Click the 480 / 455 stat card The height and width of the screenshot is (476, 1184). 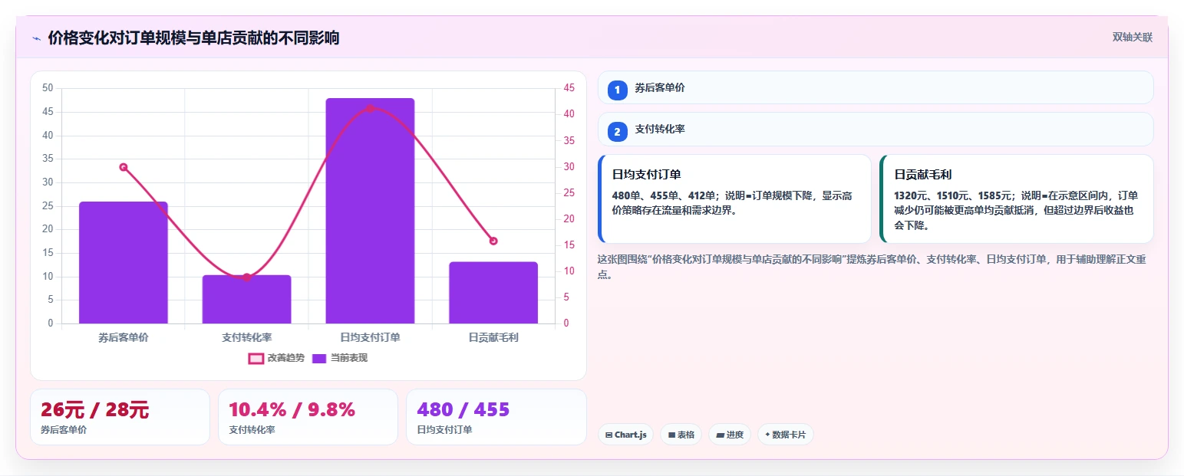tap(496, 417)
